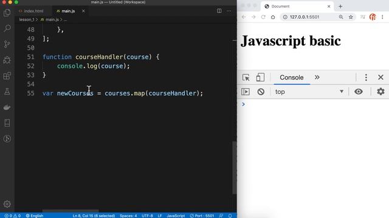Change encoding via UTF-8

[x=147, y=216]
